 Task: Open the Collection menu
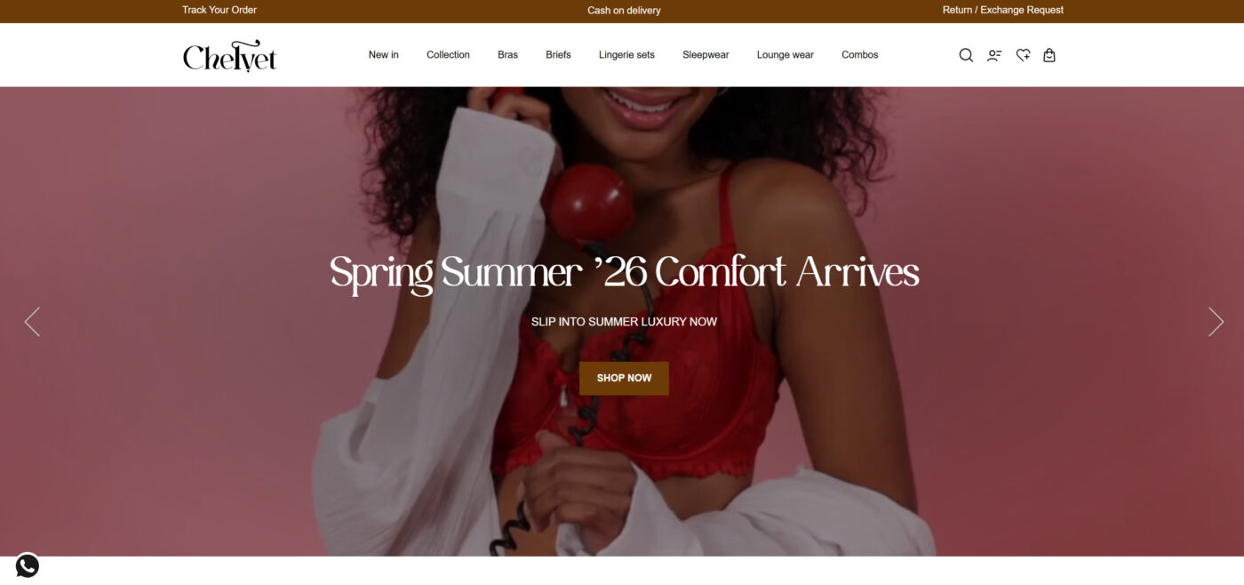(x=448, y=55)
